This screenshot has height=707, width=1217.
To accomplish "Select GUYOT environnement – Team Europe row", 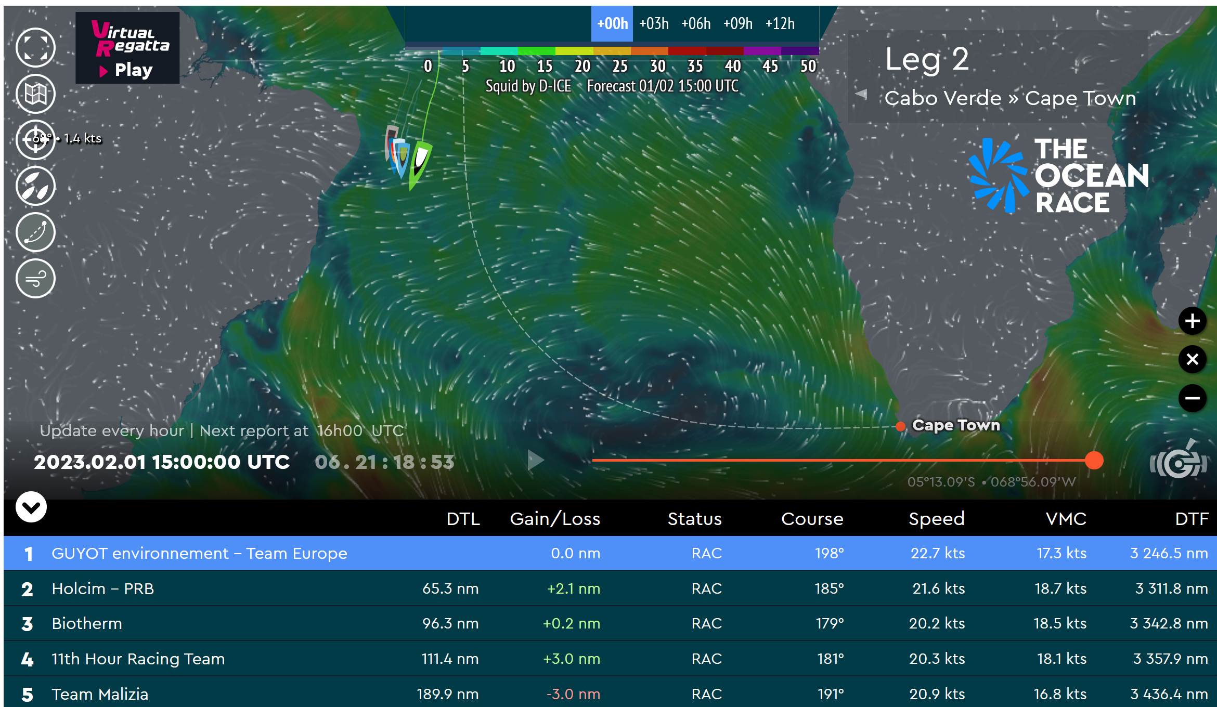I will tap(610, 553).
